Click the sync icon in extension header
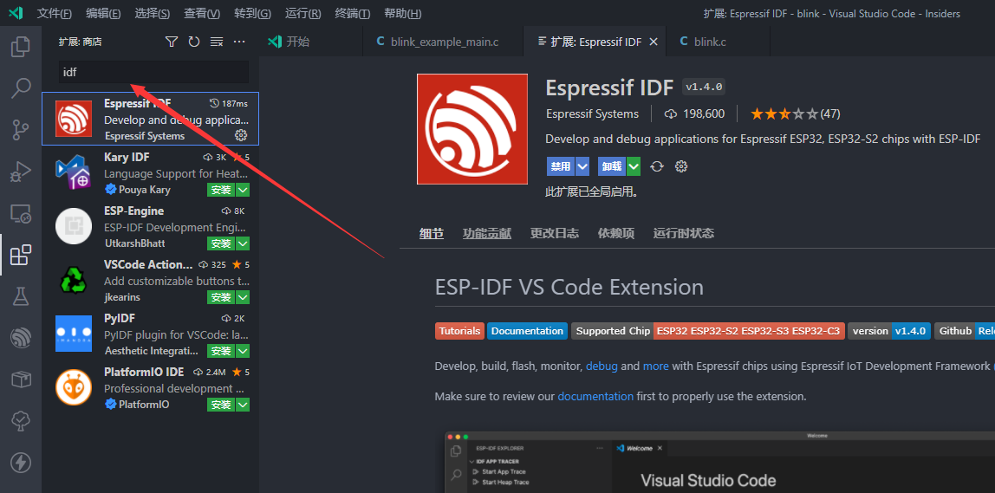The height and width of the screenshot is (493, 995). tap(657, 167)
